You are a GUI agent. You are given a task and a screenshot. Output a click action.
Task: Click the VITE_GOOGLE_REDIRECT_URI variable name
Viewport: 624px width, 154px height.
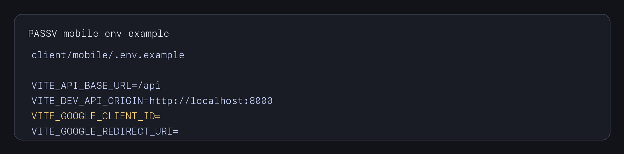click(102, 131)
